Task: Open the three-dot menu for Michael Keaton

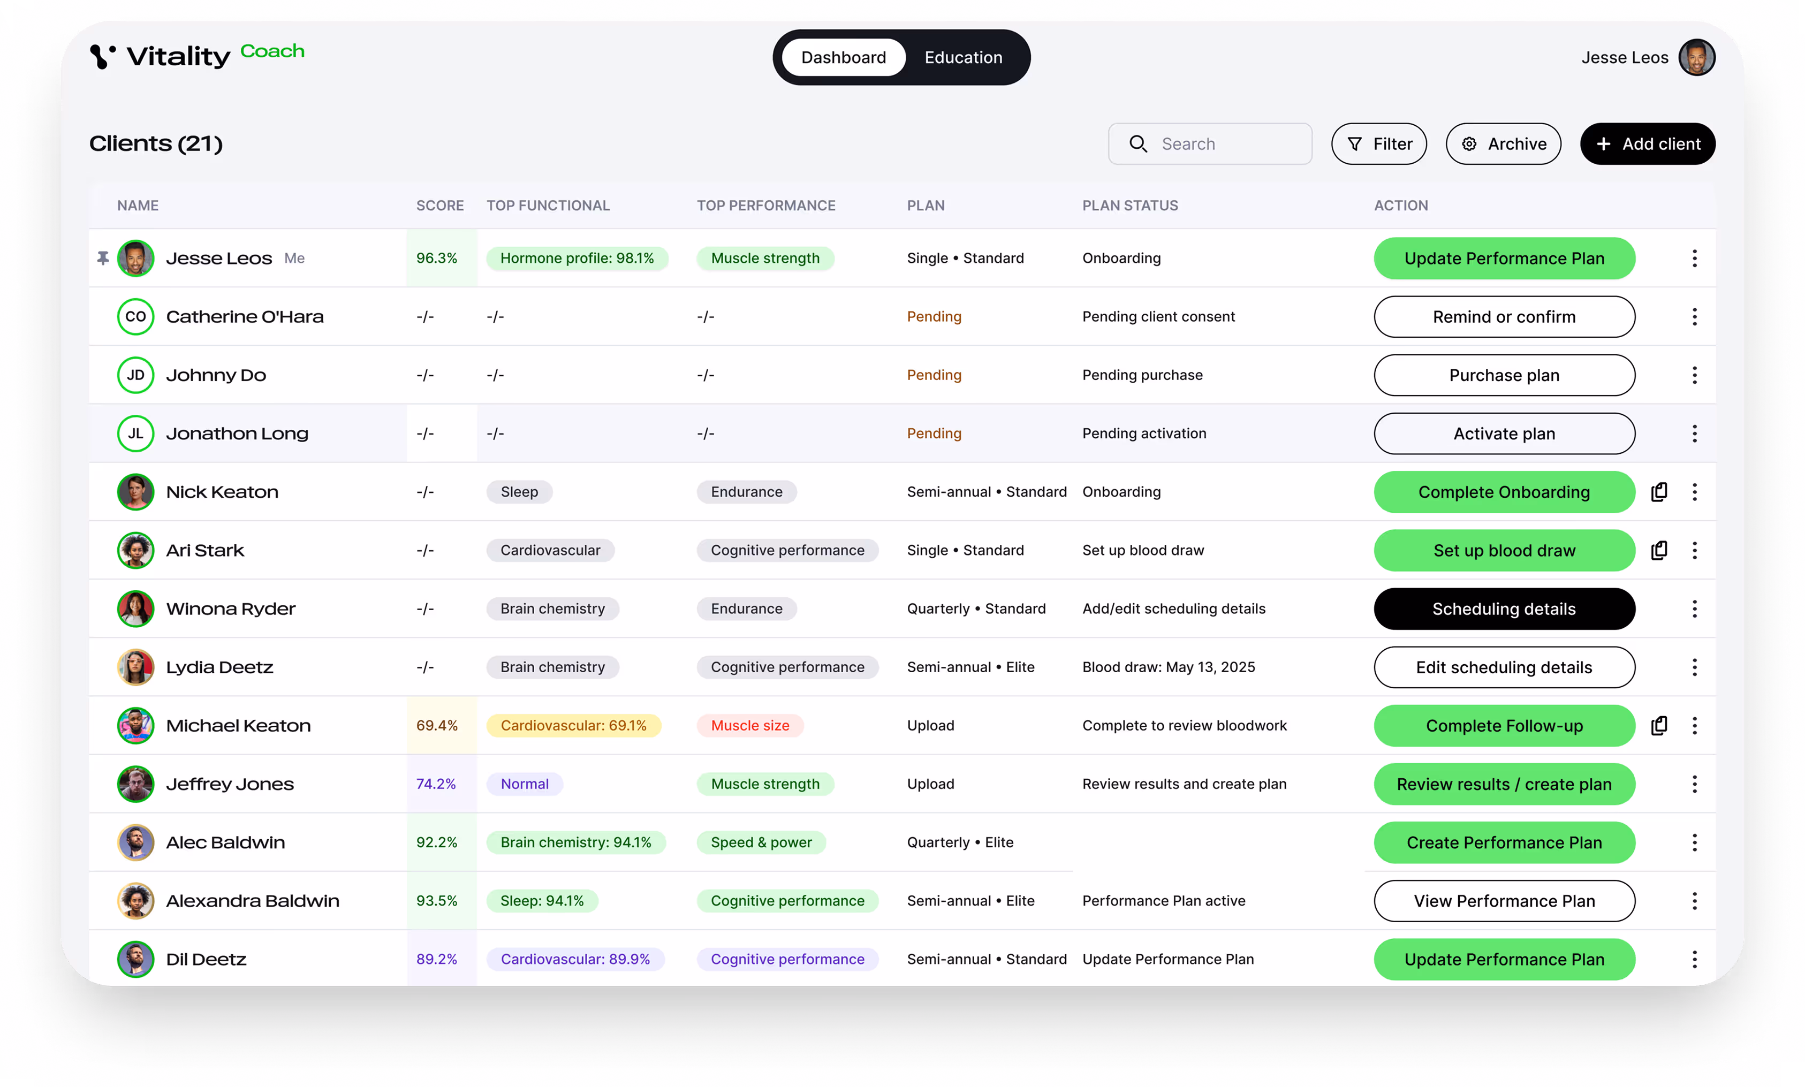Action: coord(1694,725)
